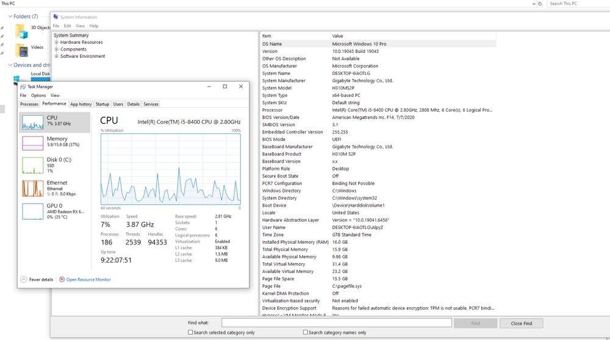This screenshot has width=610, height=340.
Task: Select the Ethernet thumbnail graph
Action: [33, 188]
